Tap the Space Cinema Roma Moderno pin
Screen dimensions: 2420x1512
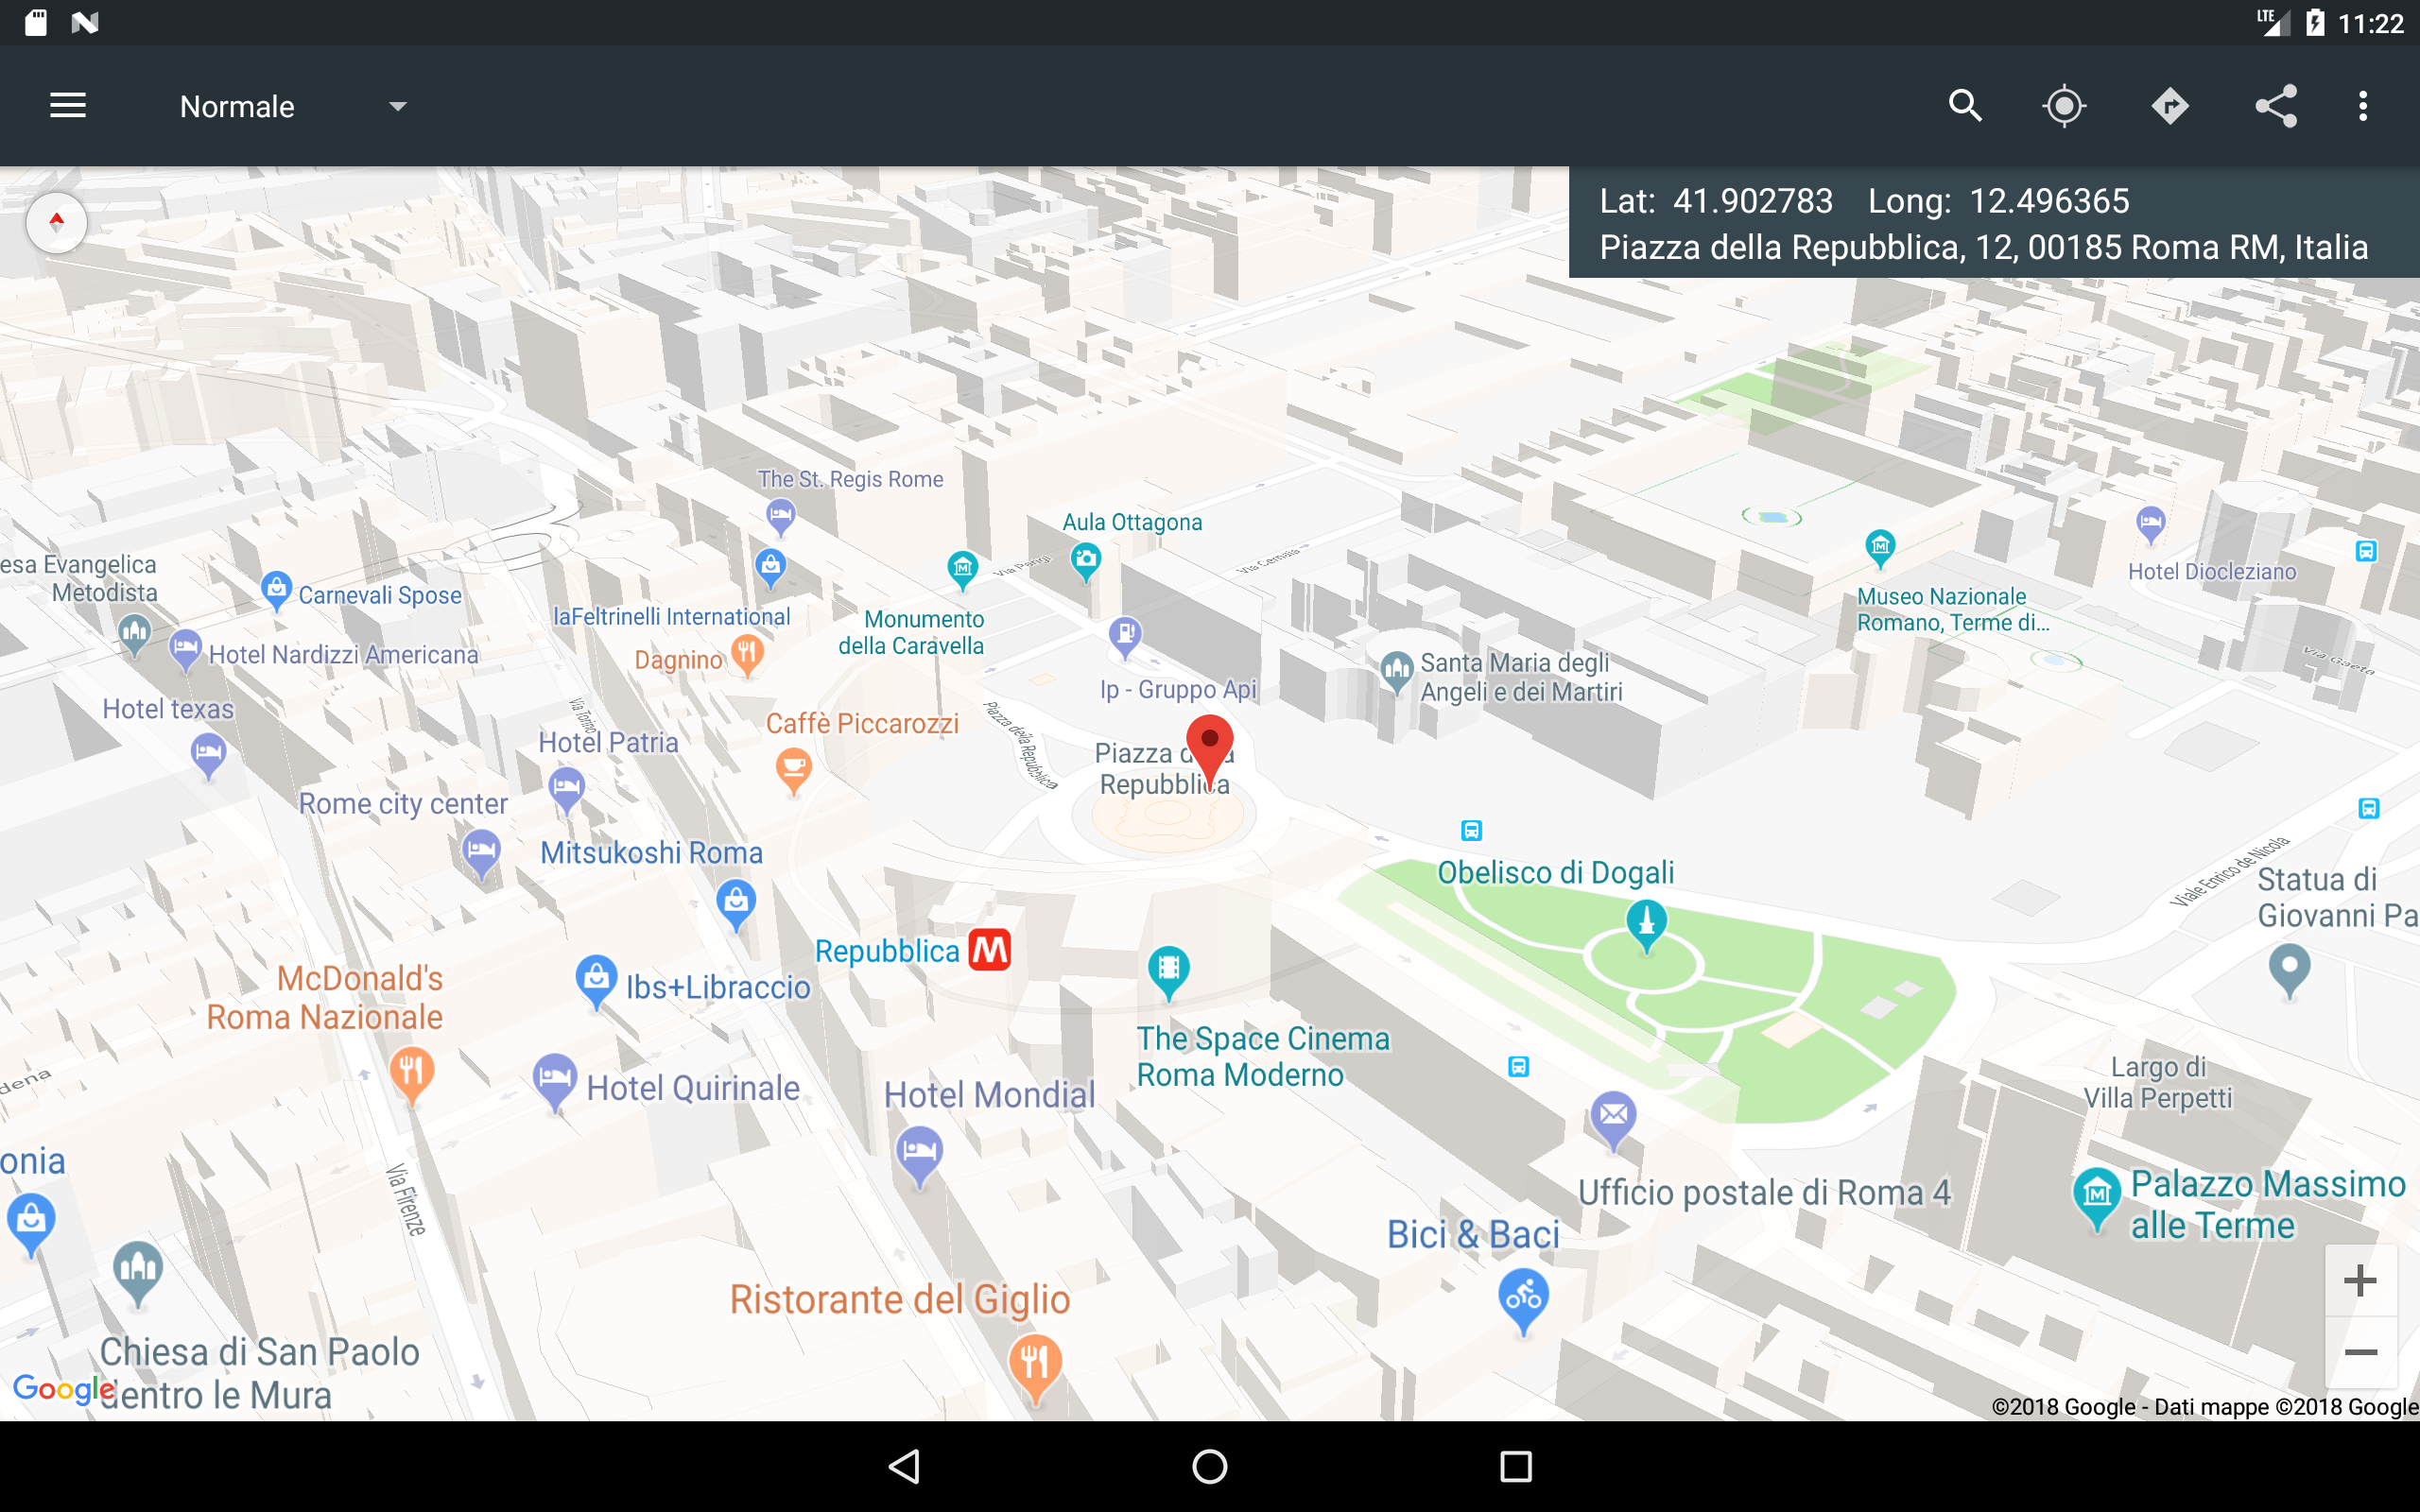pos(1168,972)
